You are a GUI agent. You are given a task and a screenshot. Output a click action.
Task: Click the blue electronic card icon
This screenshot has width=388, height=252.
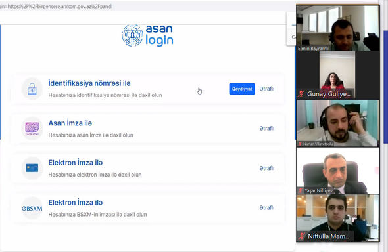pyautogui.click(x=32, y=168)
